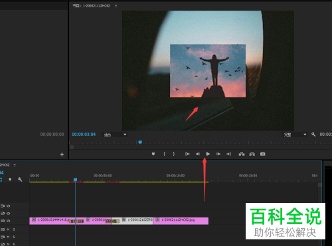Click the blue timecode 00:00:03:04
The height and width of the screenshot is (246, 332).
pyautogui.click(x=84, y=135)
